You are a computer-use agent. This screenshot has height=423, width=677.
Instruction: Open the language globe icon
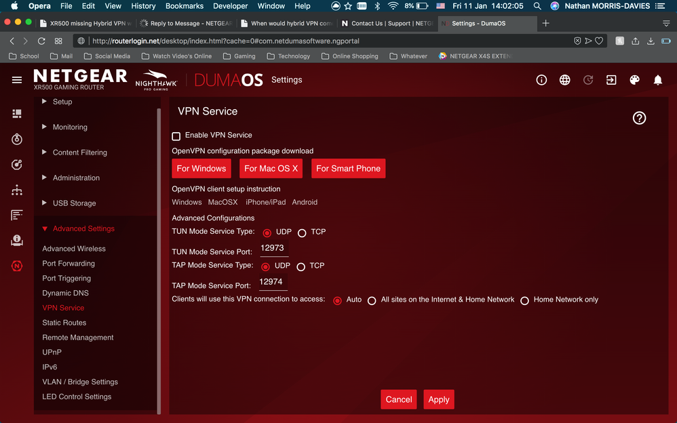(564, 79)
